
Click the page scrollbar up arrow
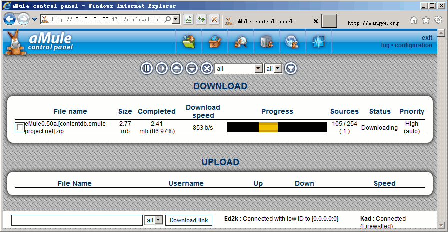pos(442,32)
